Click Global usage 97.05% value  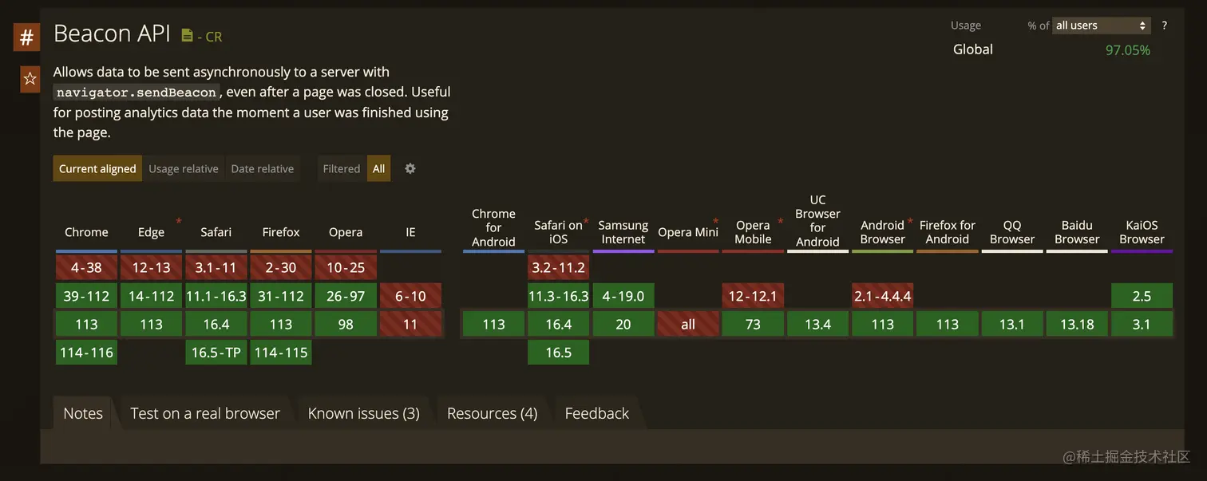(1127, 49)
